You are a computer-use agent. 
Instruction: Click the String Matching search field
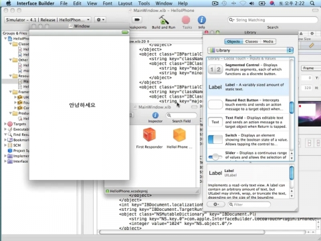coord(273,20)
